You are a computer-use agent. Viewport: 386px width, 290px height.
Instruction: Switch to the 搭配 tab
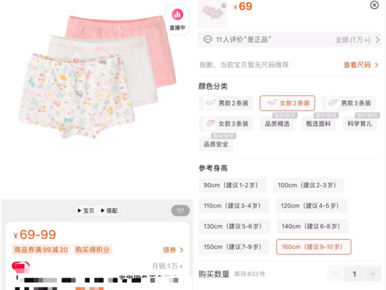(x=110, y=210)
